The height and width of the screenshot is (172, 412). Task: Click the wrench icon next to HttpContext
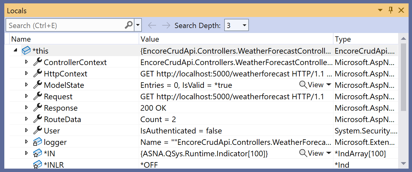(38, 74)
